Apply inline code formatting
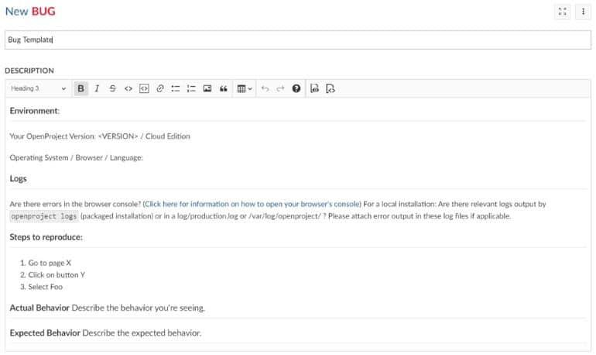Screen dimensions: 596x355 click(128, 88)
